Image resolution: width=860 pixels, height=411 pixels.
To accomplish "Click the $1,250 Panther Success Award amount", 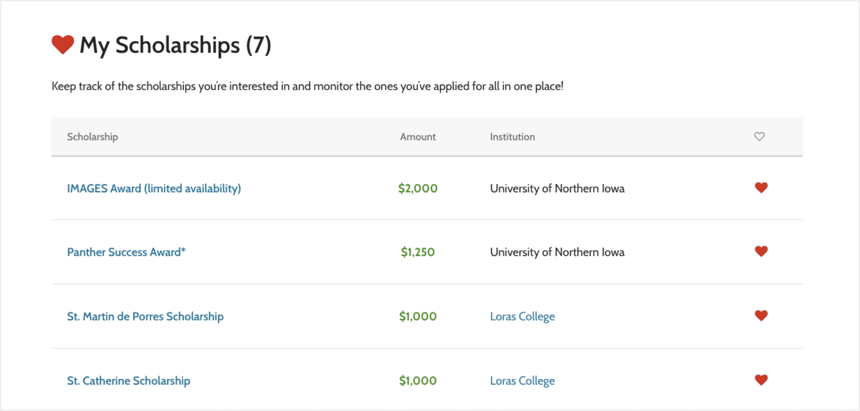I will [417, 252].
